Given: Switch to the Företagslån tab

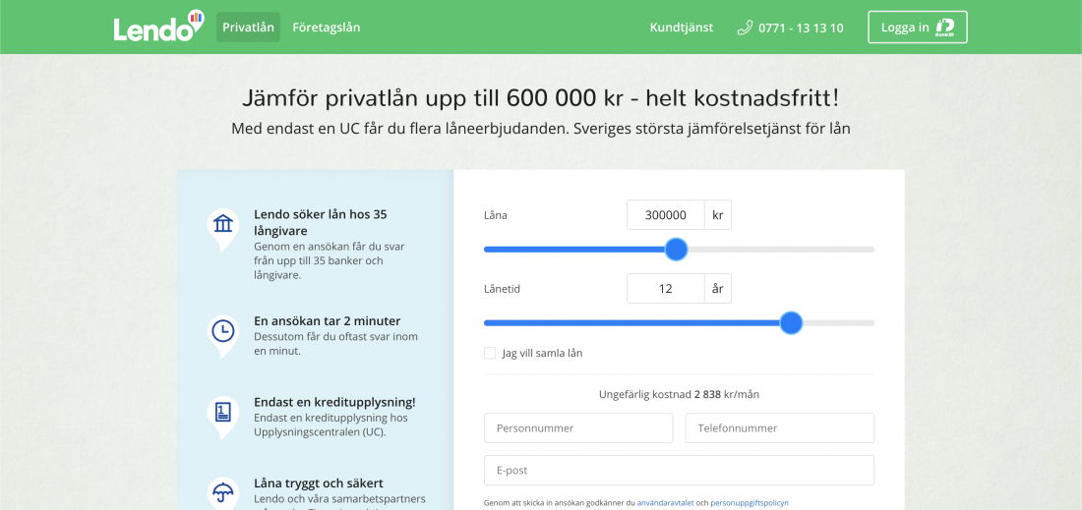Looking at the screenshot, I should tap(327, 28).
